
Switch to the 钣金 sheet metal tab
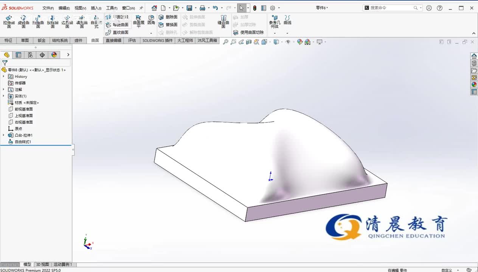(x=42, y=40)
